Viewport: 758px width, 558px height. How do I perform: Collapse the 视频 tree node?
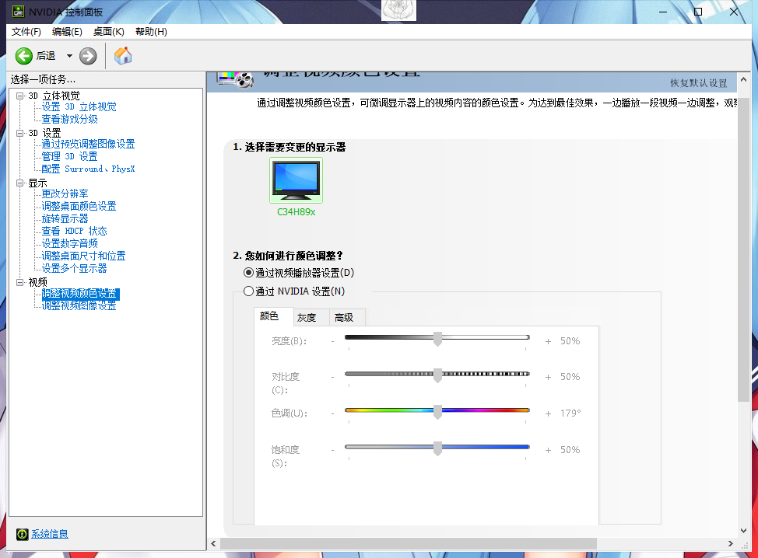coord(19,282)
